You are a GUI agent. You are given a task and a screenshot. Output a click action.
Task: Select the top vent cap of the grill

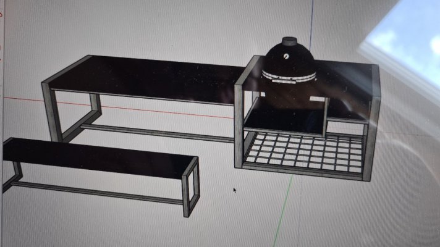coord(289,41)
